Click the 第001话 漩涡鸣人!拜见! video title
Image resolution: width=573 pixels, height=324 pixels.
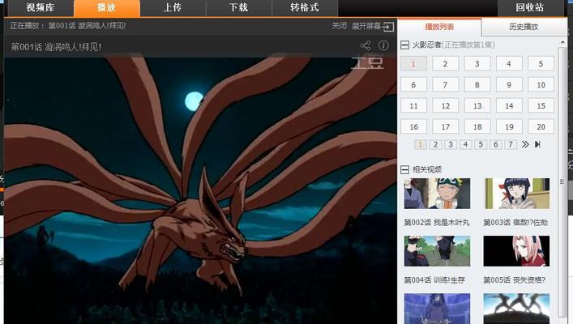pyautogui.click(x=56, y=47)
